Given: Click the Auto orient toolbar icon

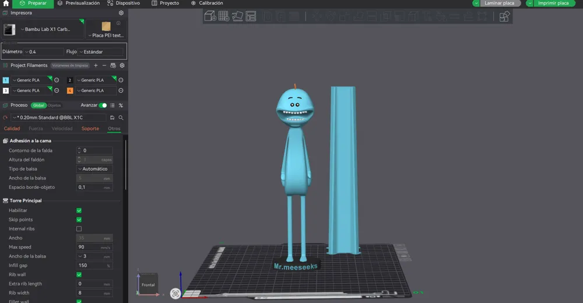Looking at the screenshot, I should click(238, 16).
